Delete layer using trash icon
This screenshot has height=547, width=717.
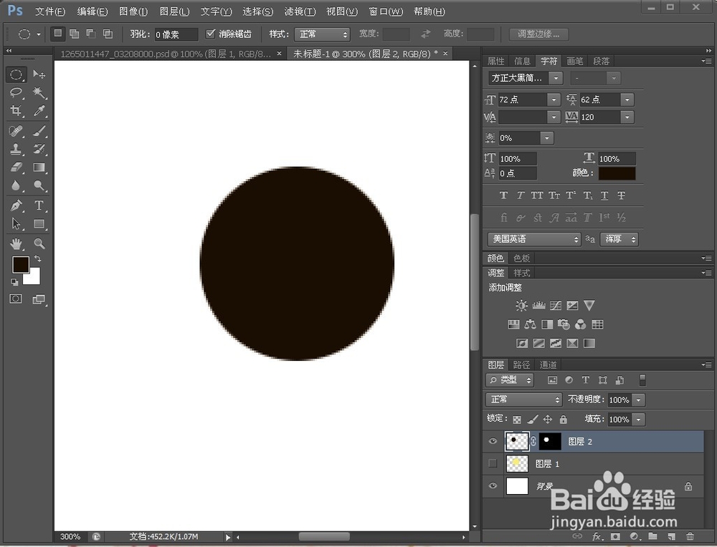pyautogui.click(x=690, y=536)
